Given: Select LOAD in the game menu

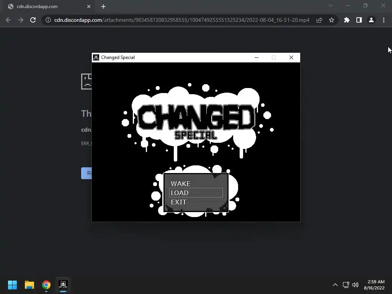Looking at the screenshot, I should pyautogui.click(x=196, y=193).
